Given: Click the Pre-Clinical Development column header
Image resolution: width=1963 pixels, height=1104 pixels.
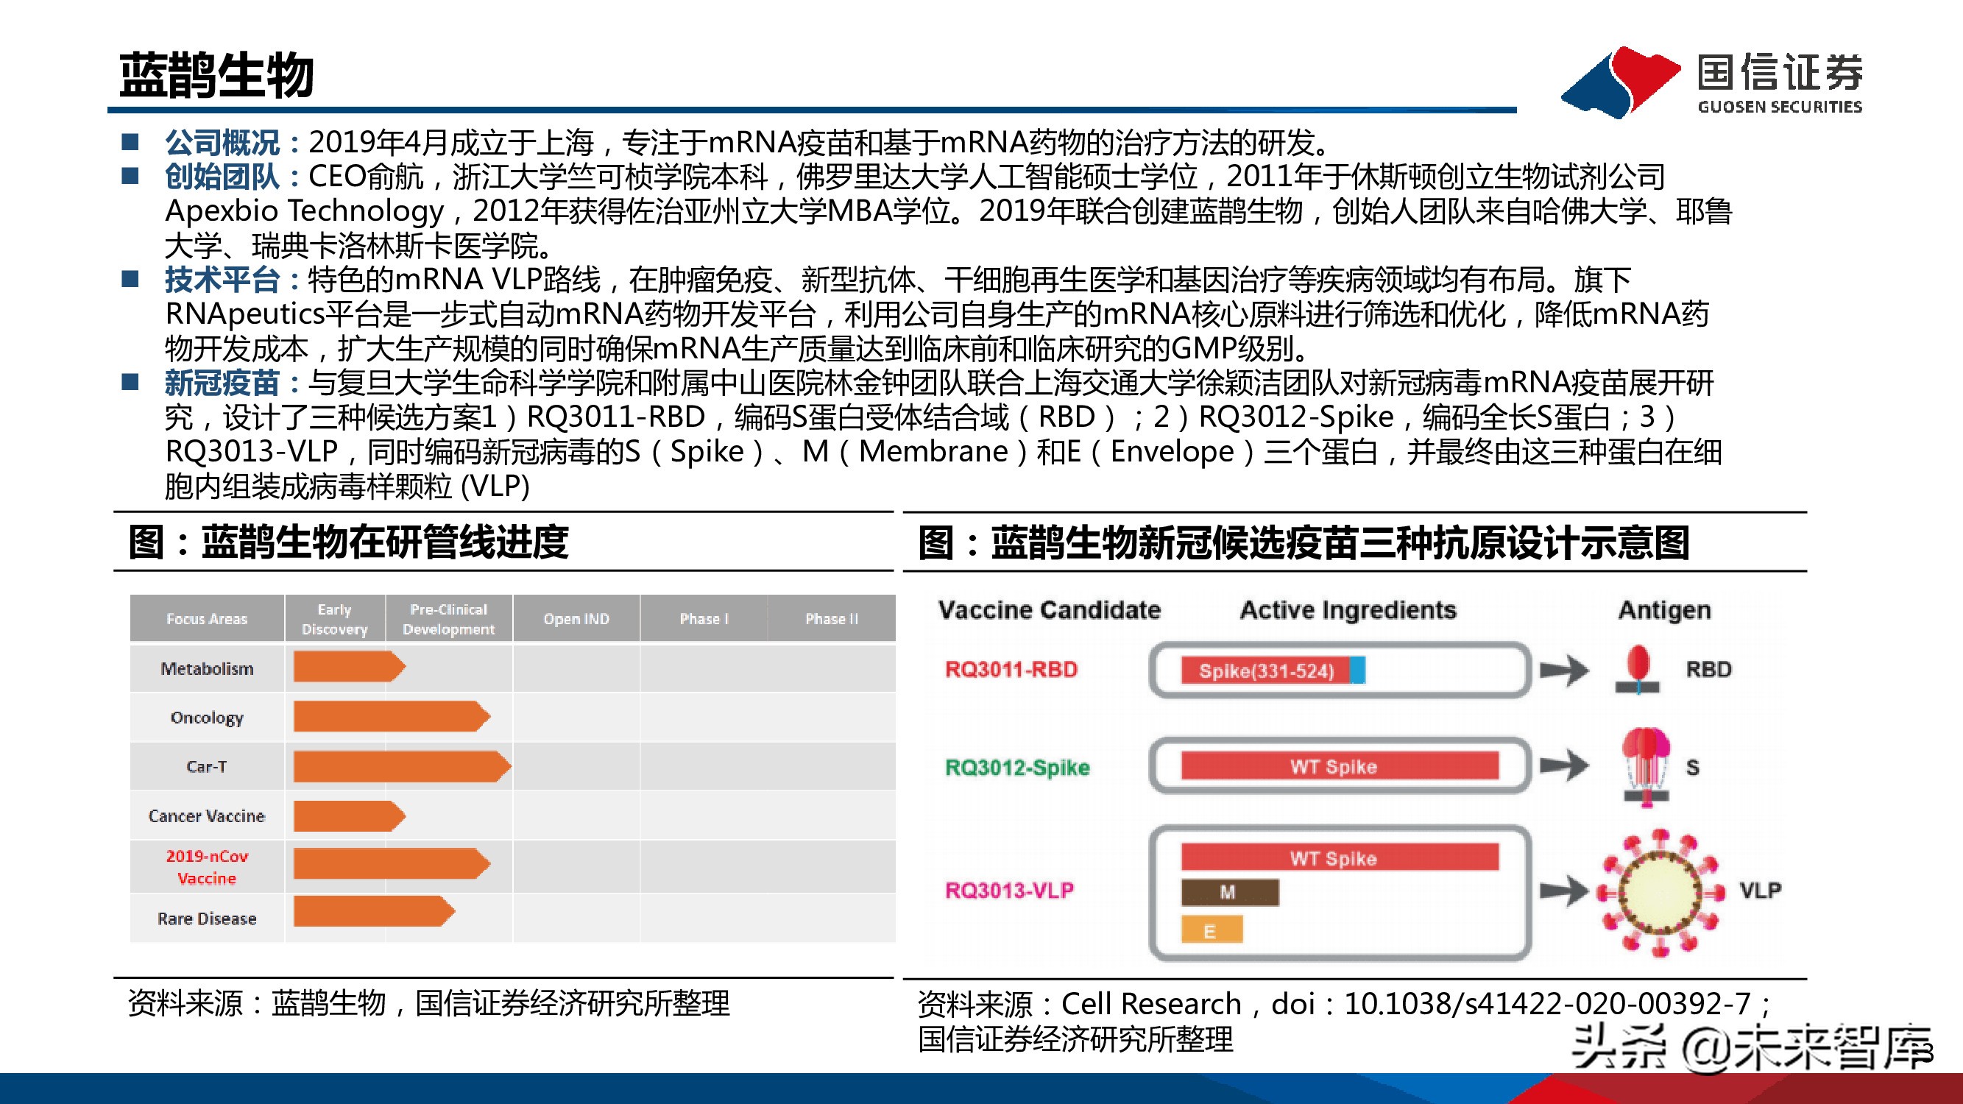Looking at the screenshot, I should click(449, 619).
